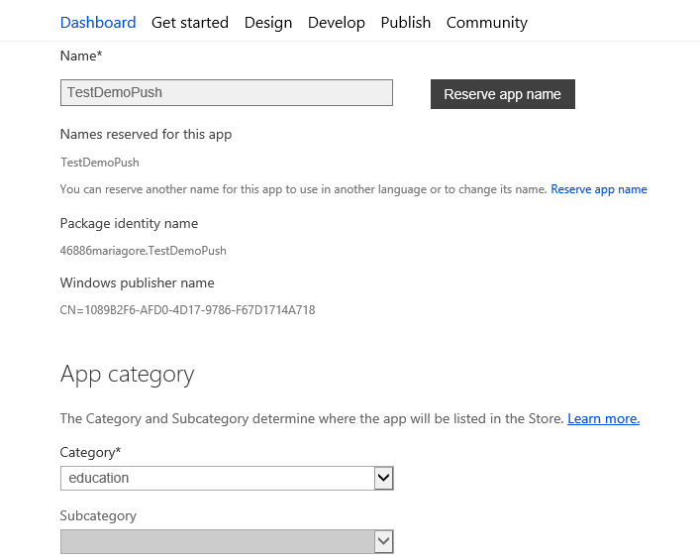Image resolution: width=700 pixels, height=560 pixels.
Task: Click the Package identity name label
Action: point(129,223)
